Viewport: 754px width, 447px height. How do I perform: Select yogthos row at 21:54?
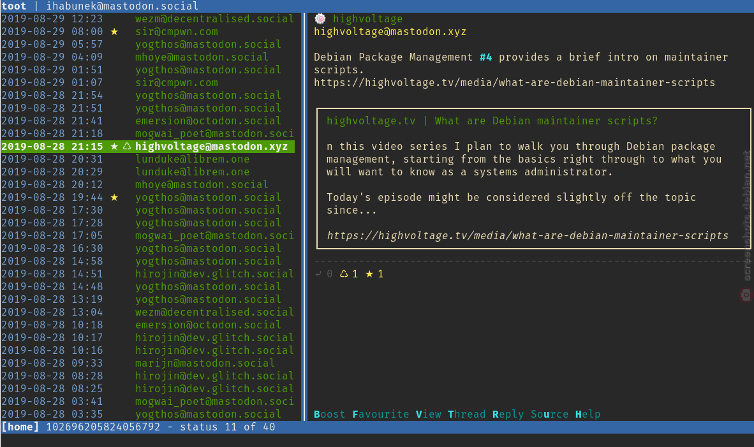tap(147, 95)
